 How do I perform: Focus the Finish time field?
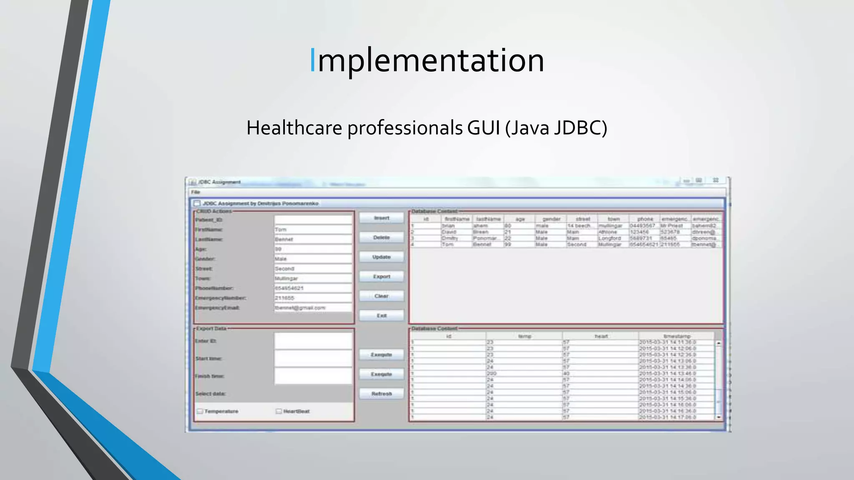pyautogui.click(x=313, y=376)
